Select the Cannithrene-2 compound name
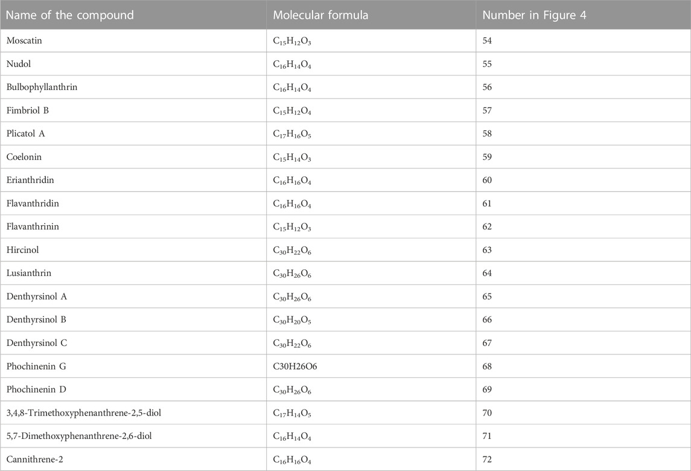691x471 pixels. pyautogui.click(x=34, y=460)
